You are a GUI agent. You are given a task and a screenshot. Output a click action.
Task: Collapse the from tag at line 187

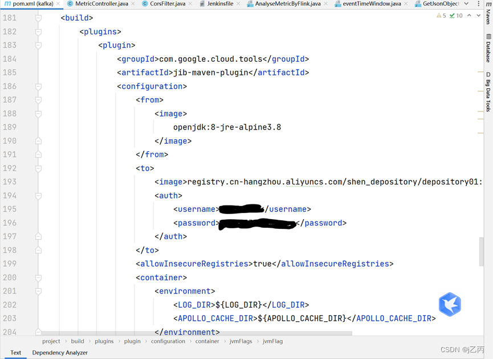tap(38, 100)
